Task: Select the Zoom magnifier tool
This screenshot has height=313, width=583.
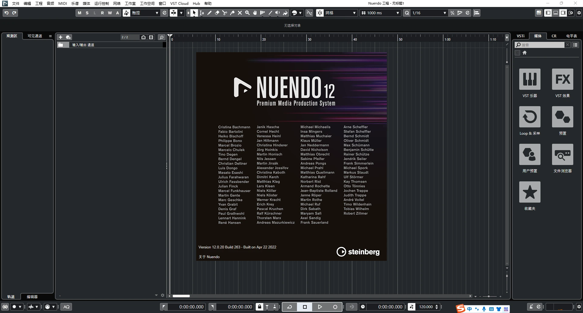Action: pos(247,13)
